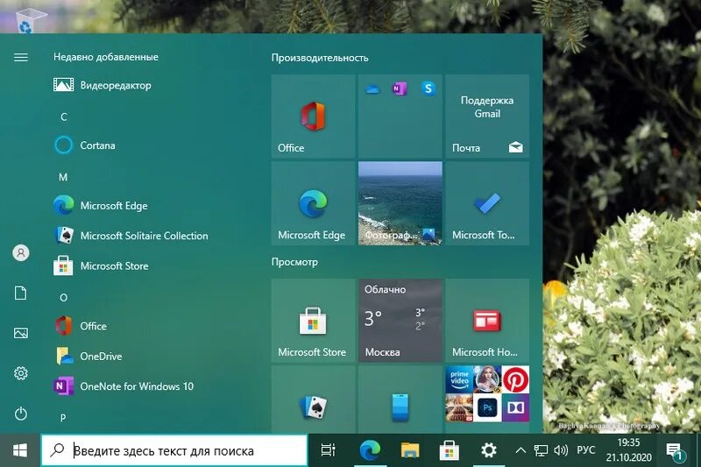Click the Недавно добавленные heading
The height and width of the screenshot is (467, 701).
pyautogui.click(x=106, y=57)
